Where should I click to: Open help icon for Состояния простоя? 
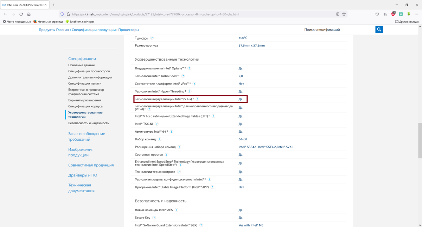166,155
